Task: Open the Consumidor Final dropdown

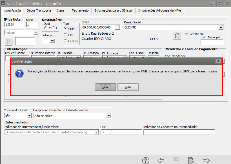Action: tap(29, 116)
